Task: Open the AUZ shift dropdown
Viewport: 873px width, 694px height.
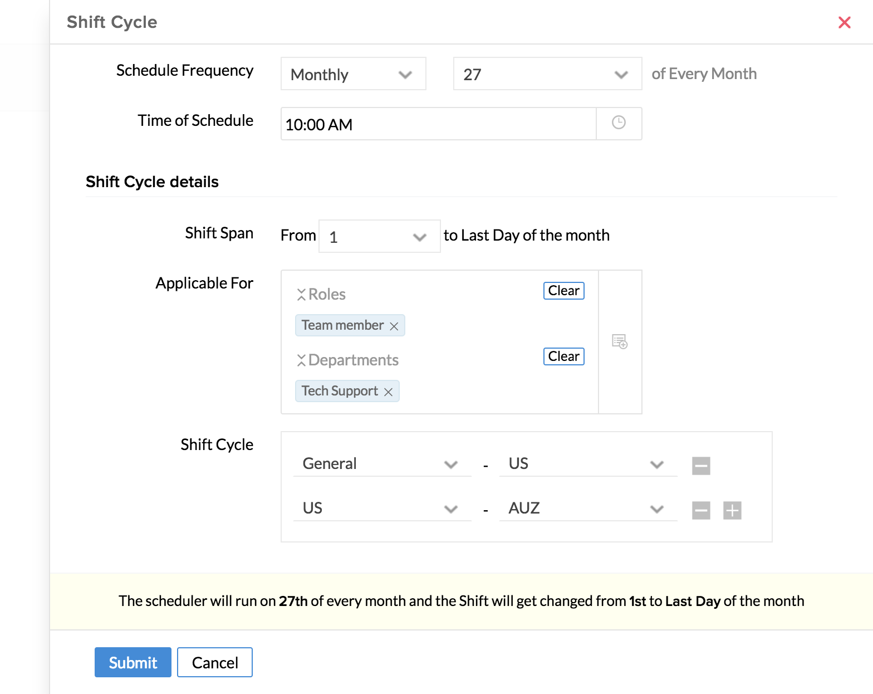Action: pyautogui.click(x=587, y=508)
